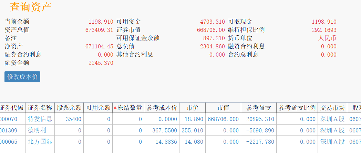Select the 北方国际 stock name
The width and height of the screenshot is (361, 153).
click(40, 141)
